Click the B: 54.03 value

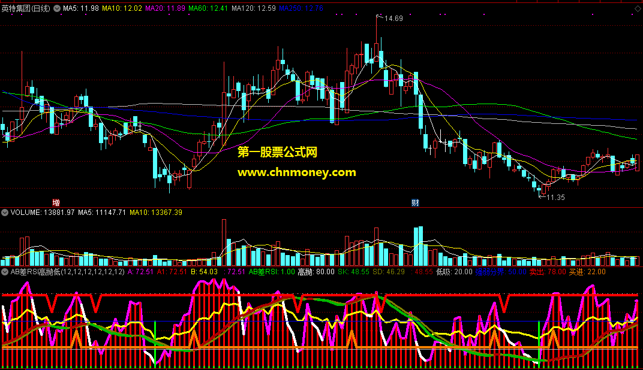pyautogui.click(x=204, y=272)
